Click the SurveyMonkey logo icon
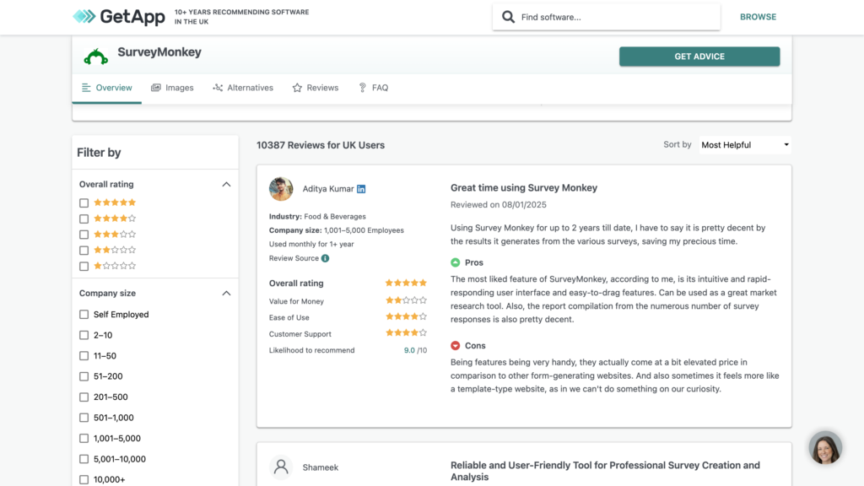864x486 pixels. [x=96, y=57]
